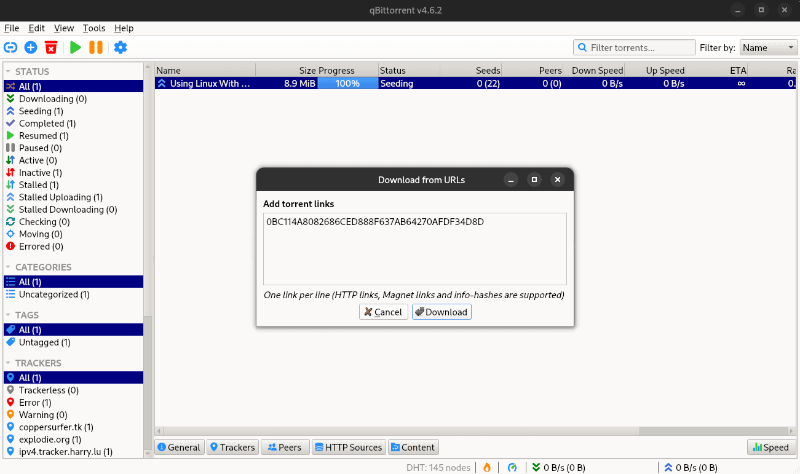
Task: Collapse the STATUS section
Action: point(9,72)
